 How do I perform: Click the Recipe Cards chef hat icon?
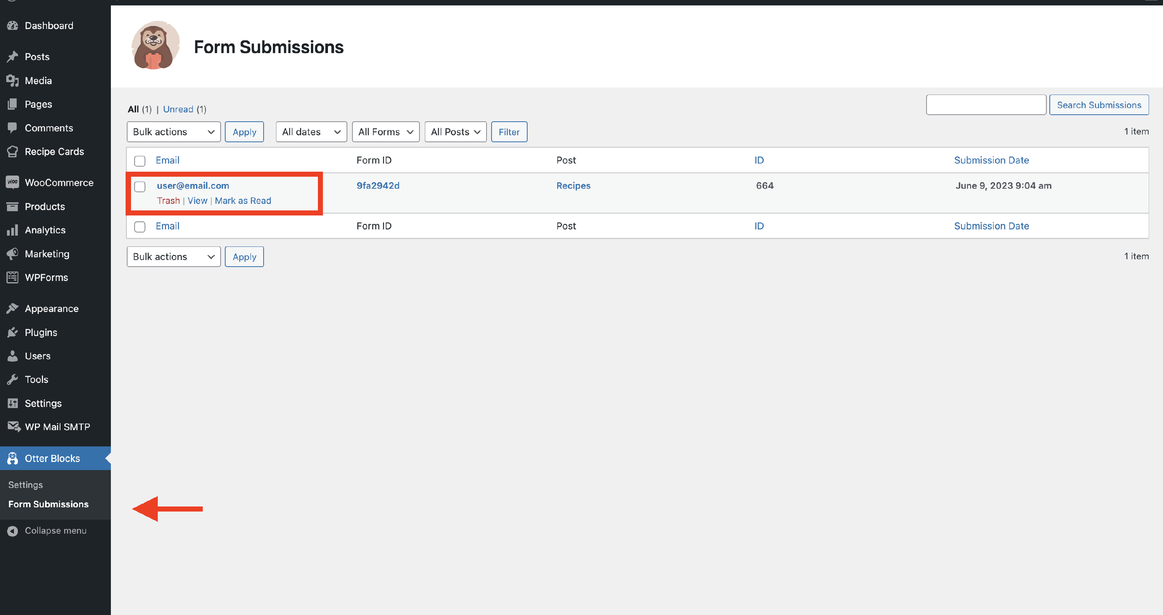point(13,152)
